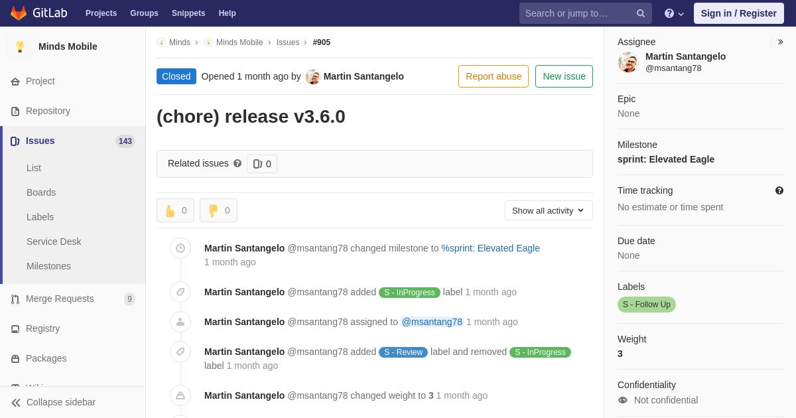Screen dimensions: 796x418
Task: Click Minds breadcrumb link
Action: (x=180, y=42)
